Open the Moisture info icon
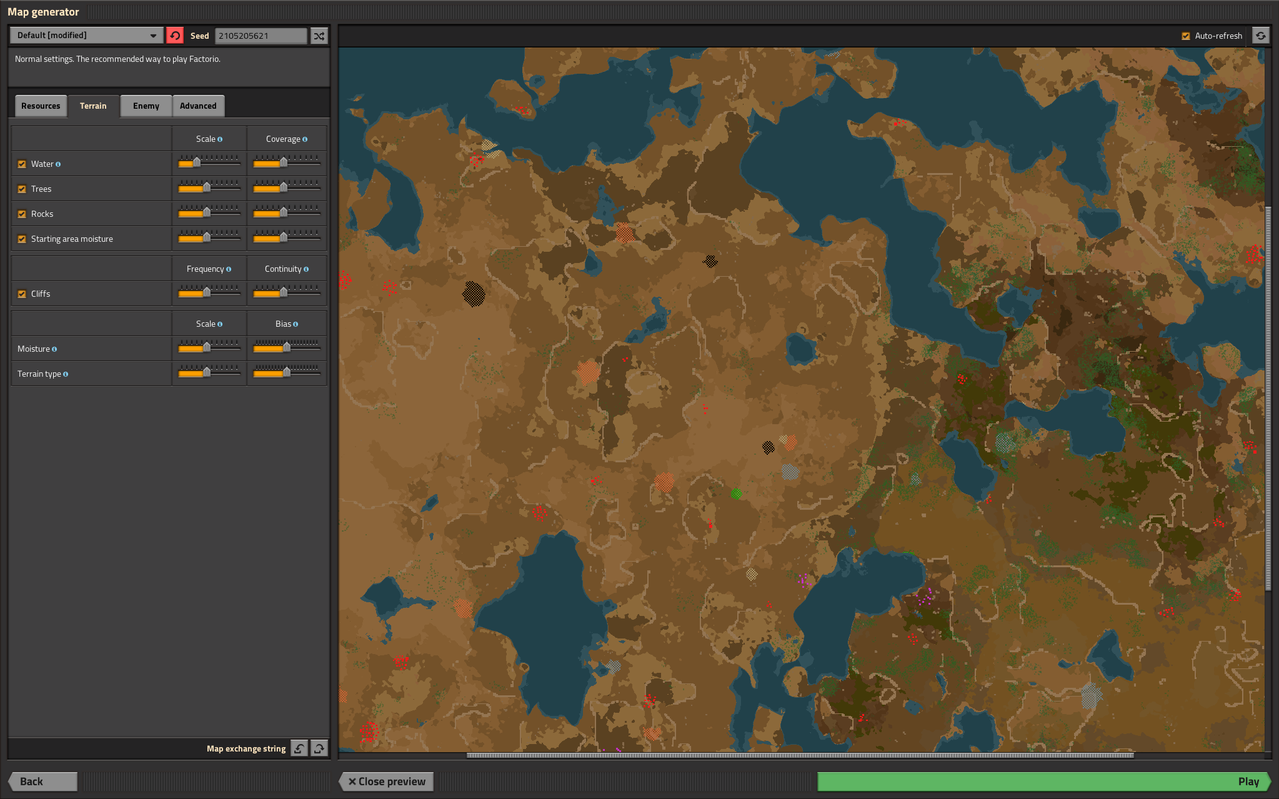The height and width of the screenshot is (799, 1279). coord(54,349)
